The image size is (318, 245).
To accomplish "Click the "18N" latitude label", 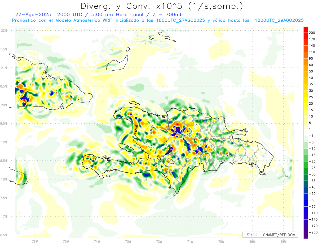I will [x=4, y=179].
